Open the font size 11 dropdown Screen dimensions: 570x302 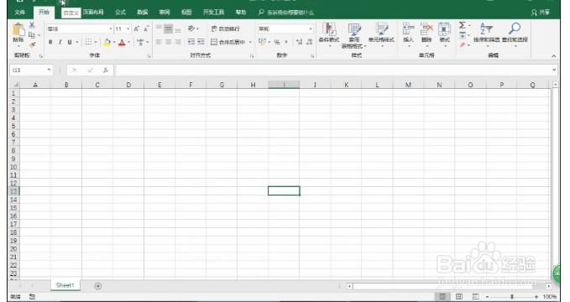pos(128,29)
